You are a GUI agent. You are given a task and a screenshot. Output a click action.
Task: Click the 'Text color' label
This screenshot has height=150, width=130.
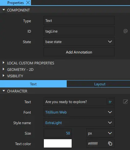(x=23, y=144)
